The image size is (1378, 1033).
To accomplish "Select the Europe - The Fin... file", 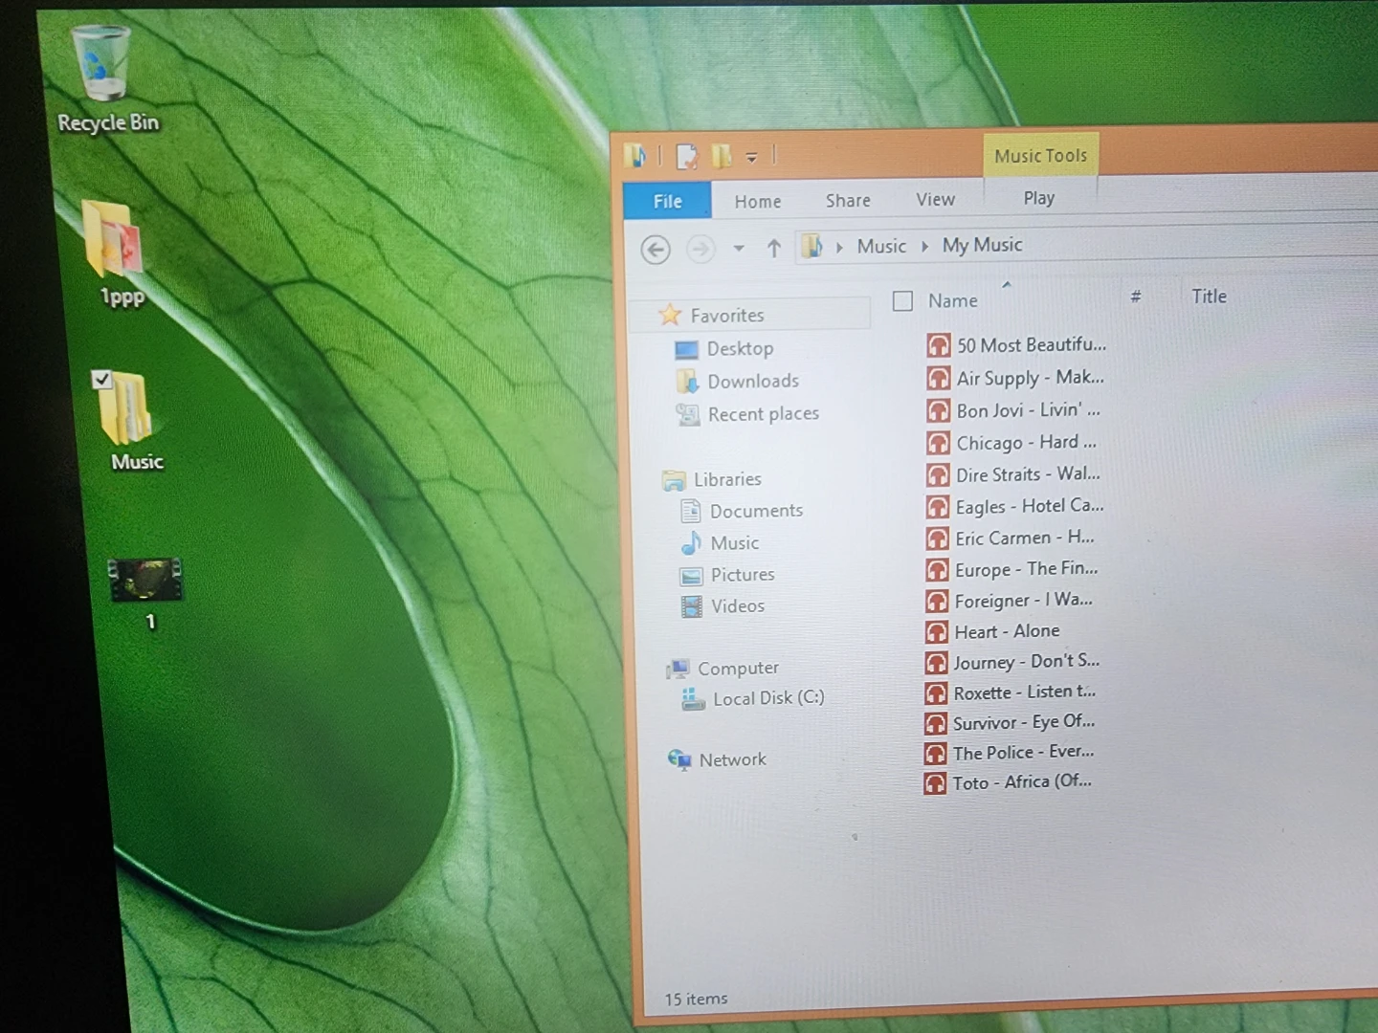I will click(x=1011, y=569).
